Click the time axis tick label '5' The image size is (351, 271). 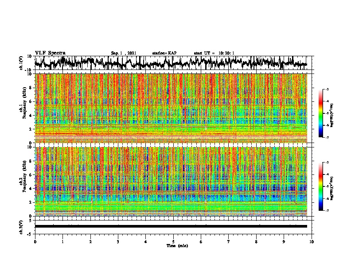click(173, 242)
